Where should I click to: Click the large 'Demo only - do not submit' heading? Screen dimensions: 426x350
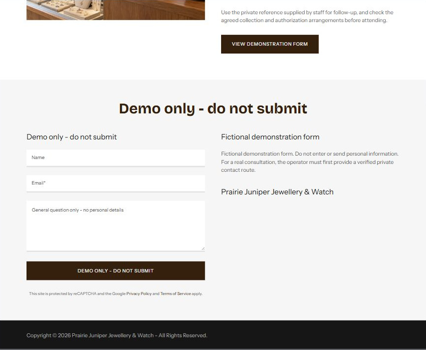tap(213, 108)
